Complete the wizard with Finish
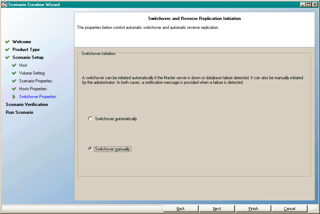This screenshot has height=214, width=320. pos(253,209)
